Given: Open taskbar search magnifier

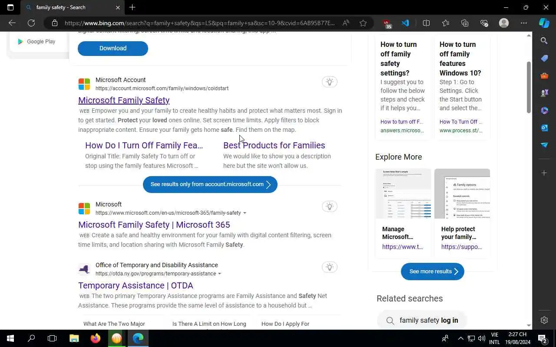Looking at the screenshot, I should tap(31, 338).
